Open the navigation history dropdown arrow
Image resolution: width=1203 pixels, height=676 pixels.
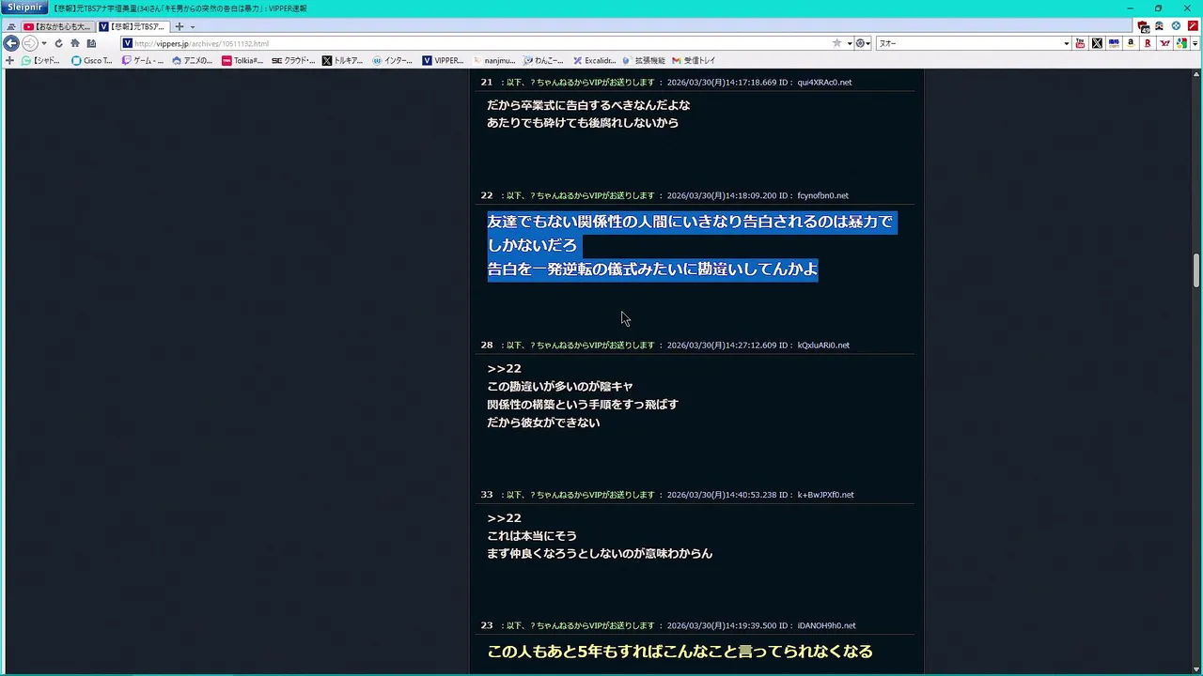tap(44, 43)
